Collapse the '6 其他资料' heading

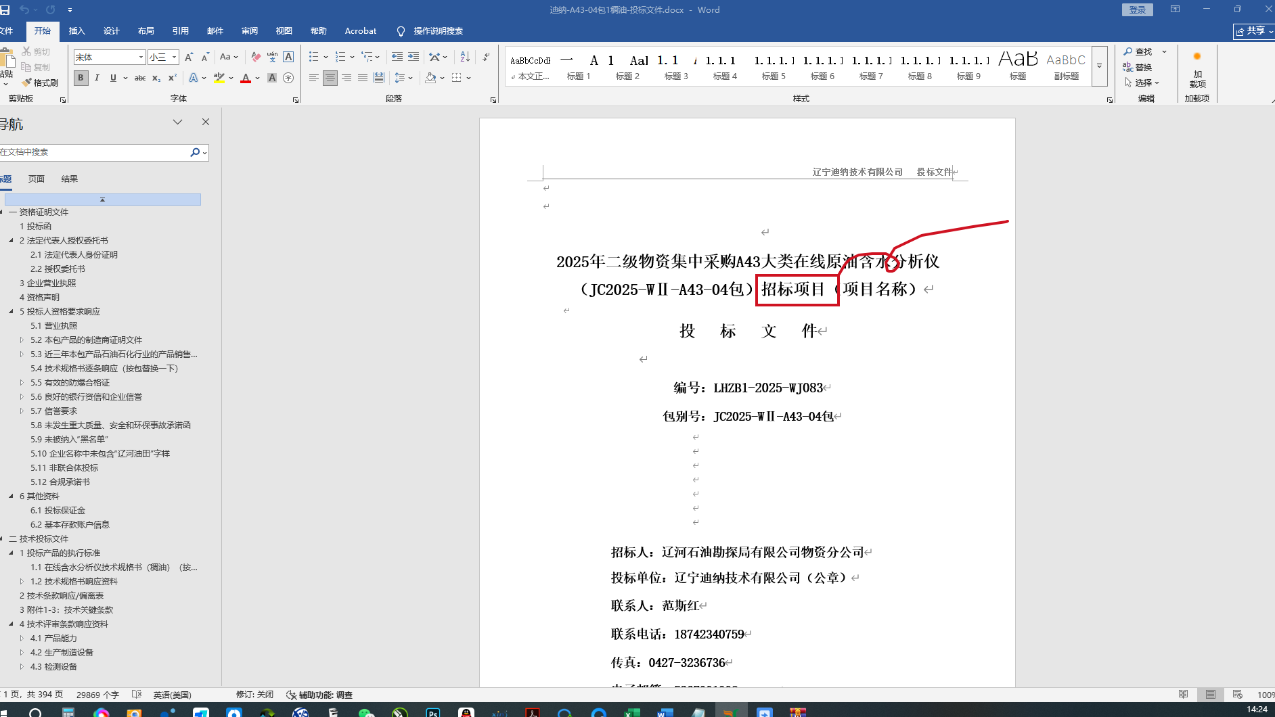12,496
